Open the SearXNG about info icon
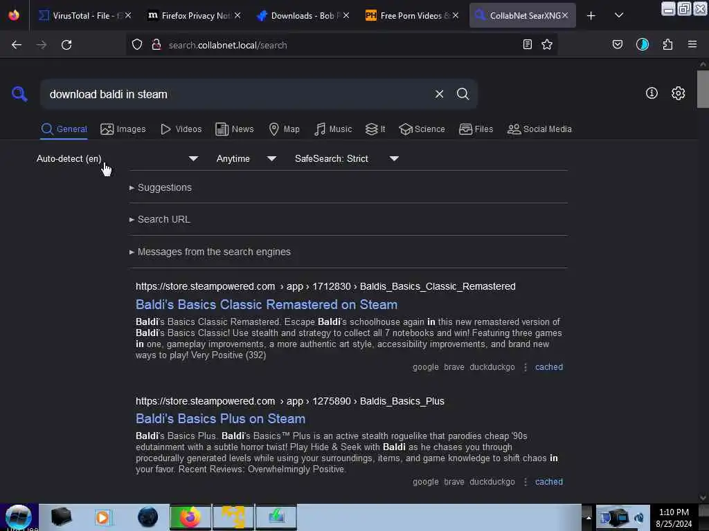 click(x=652, y=93)
